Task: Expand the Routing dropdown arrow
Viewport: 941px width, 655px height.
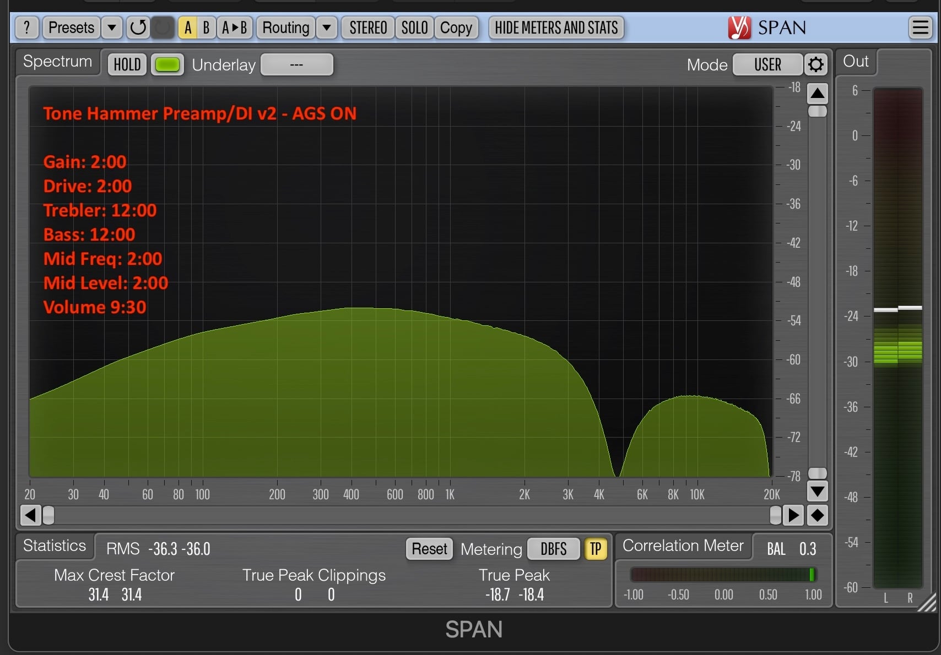Action: pos(327,28)
